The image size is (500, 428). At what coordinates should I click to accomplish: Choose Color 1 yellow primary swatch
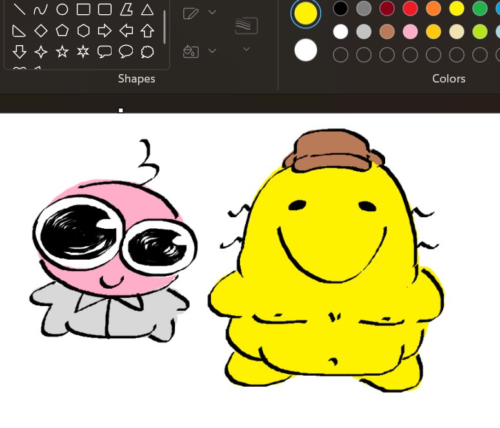(306, 13)
